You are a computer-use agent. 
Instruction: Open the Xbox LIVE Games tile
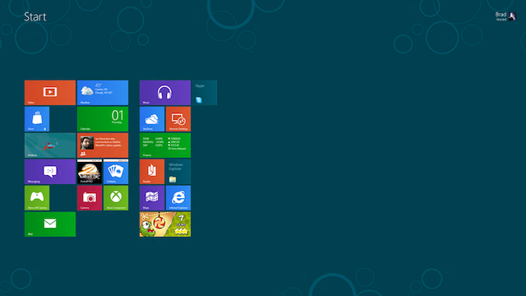pos(37,198)
